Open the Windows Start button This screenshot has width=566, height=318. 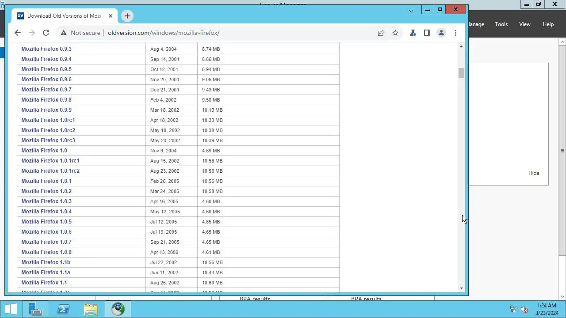click(11, 309)
